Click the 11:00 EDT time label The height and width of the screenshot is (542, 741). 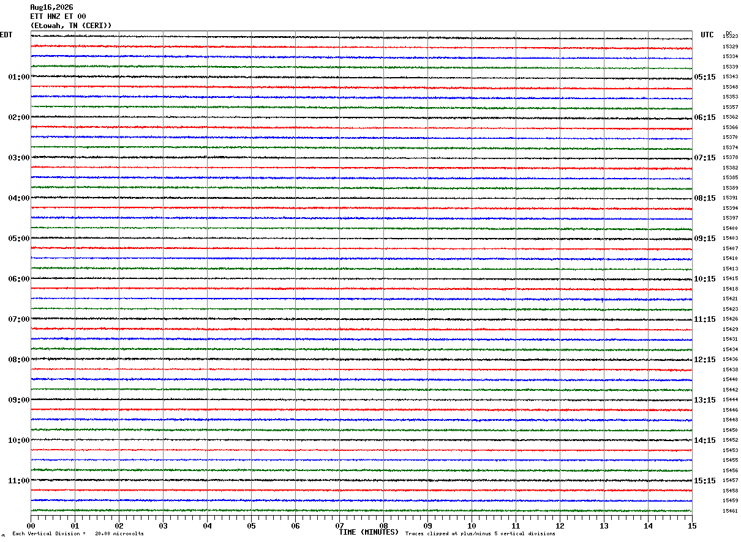tap(19, 481)
